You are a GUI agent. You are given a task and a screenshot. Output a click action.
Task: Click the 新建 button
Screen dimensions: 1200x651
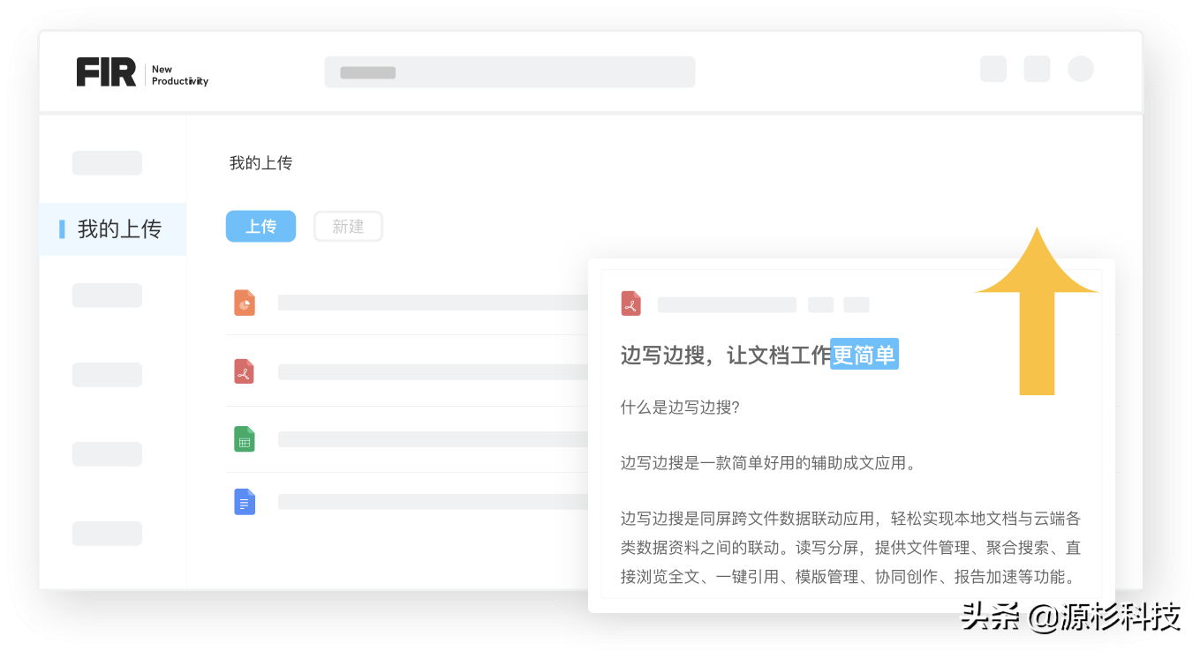(x=348, y=227)
